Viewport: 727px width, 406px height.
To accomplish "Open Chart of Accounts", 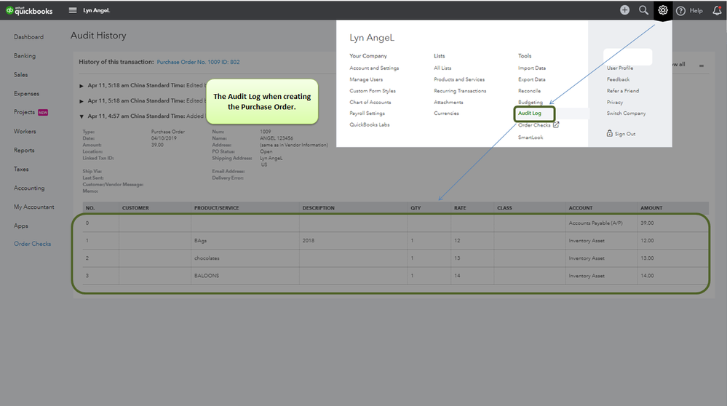I will 370,102.
